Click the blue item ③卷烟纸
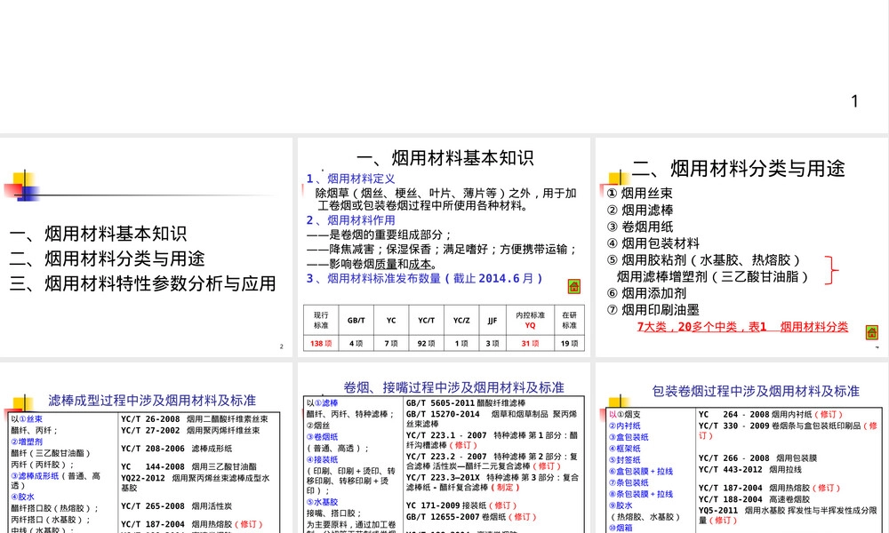Image resolution: width=889 pixels, height=533 pixels. click(x=322, y=437)
